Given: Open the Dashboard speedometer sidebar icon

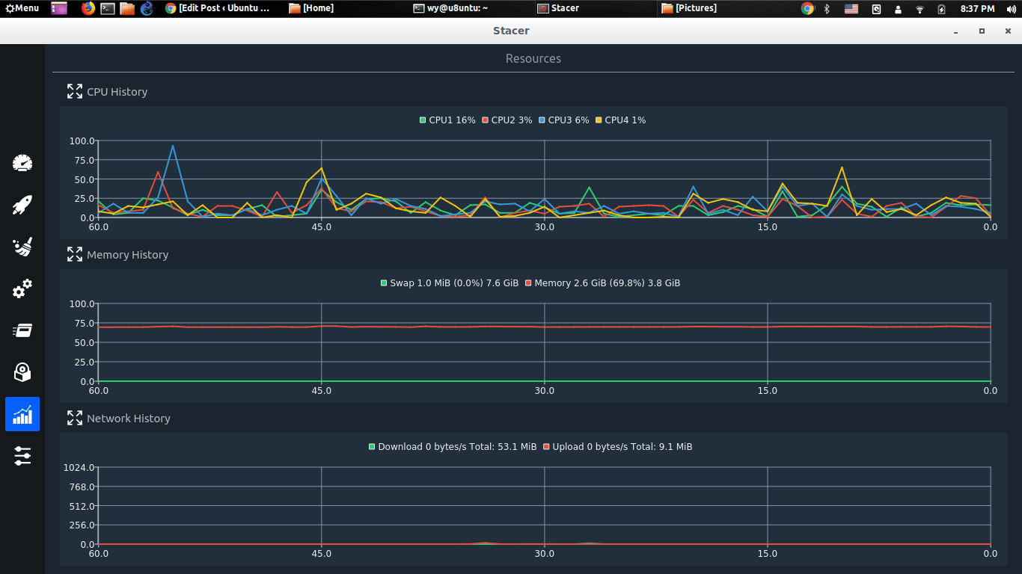Looking at the screenshot, I should (x=22, y=163).
